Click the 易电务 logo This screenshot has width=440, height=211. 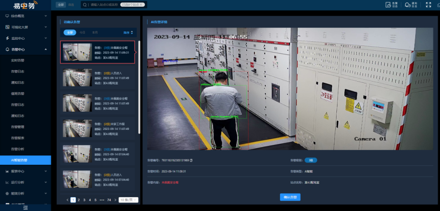(x=25, y=5)
